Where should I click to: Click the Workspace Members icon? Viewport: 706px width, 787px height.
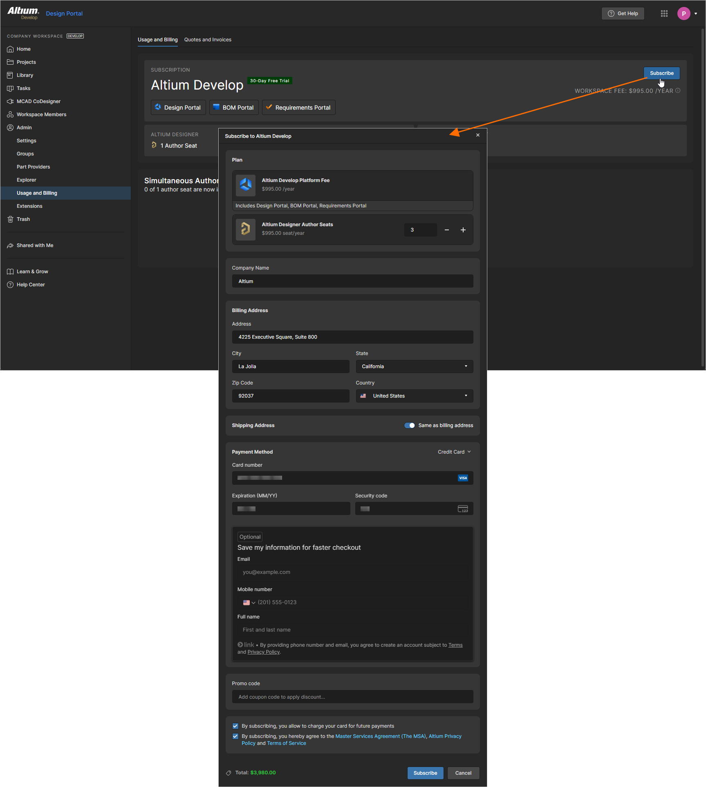(10, 115)
